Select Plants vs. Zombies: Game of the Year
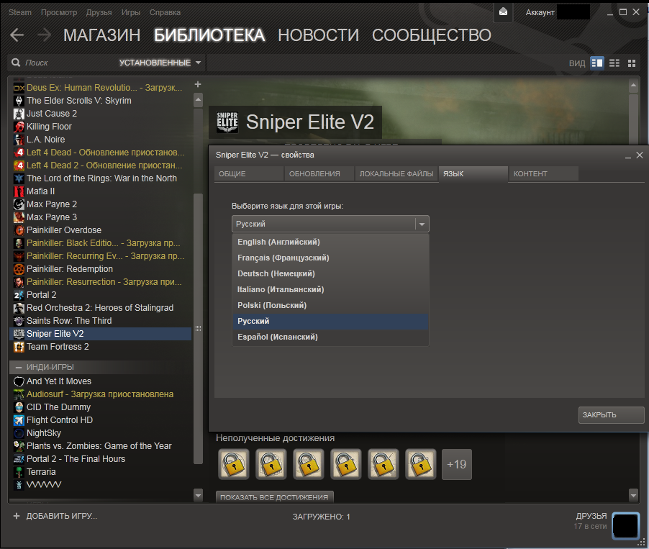 tap(100, 446)
